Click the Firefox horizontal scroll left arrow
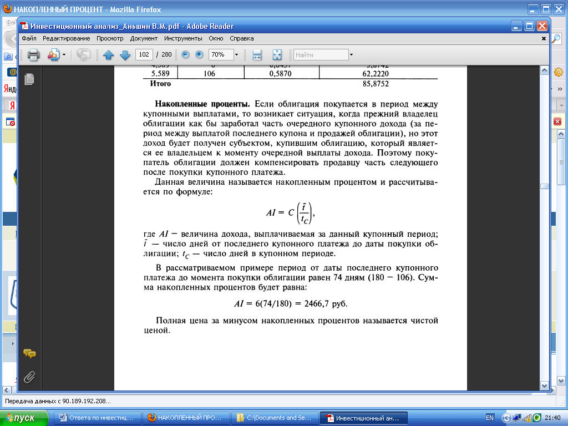This screenshot has width=568, height=426. point(7,390)
